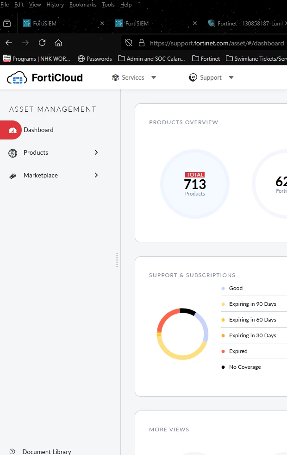Click the Products target icon
Image resolution: width=287 pixels, height=455 pixels.
(x=13, y=153)
